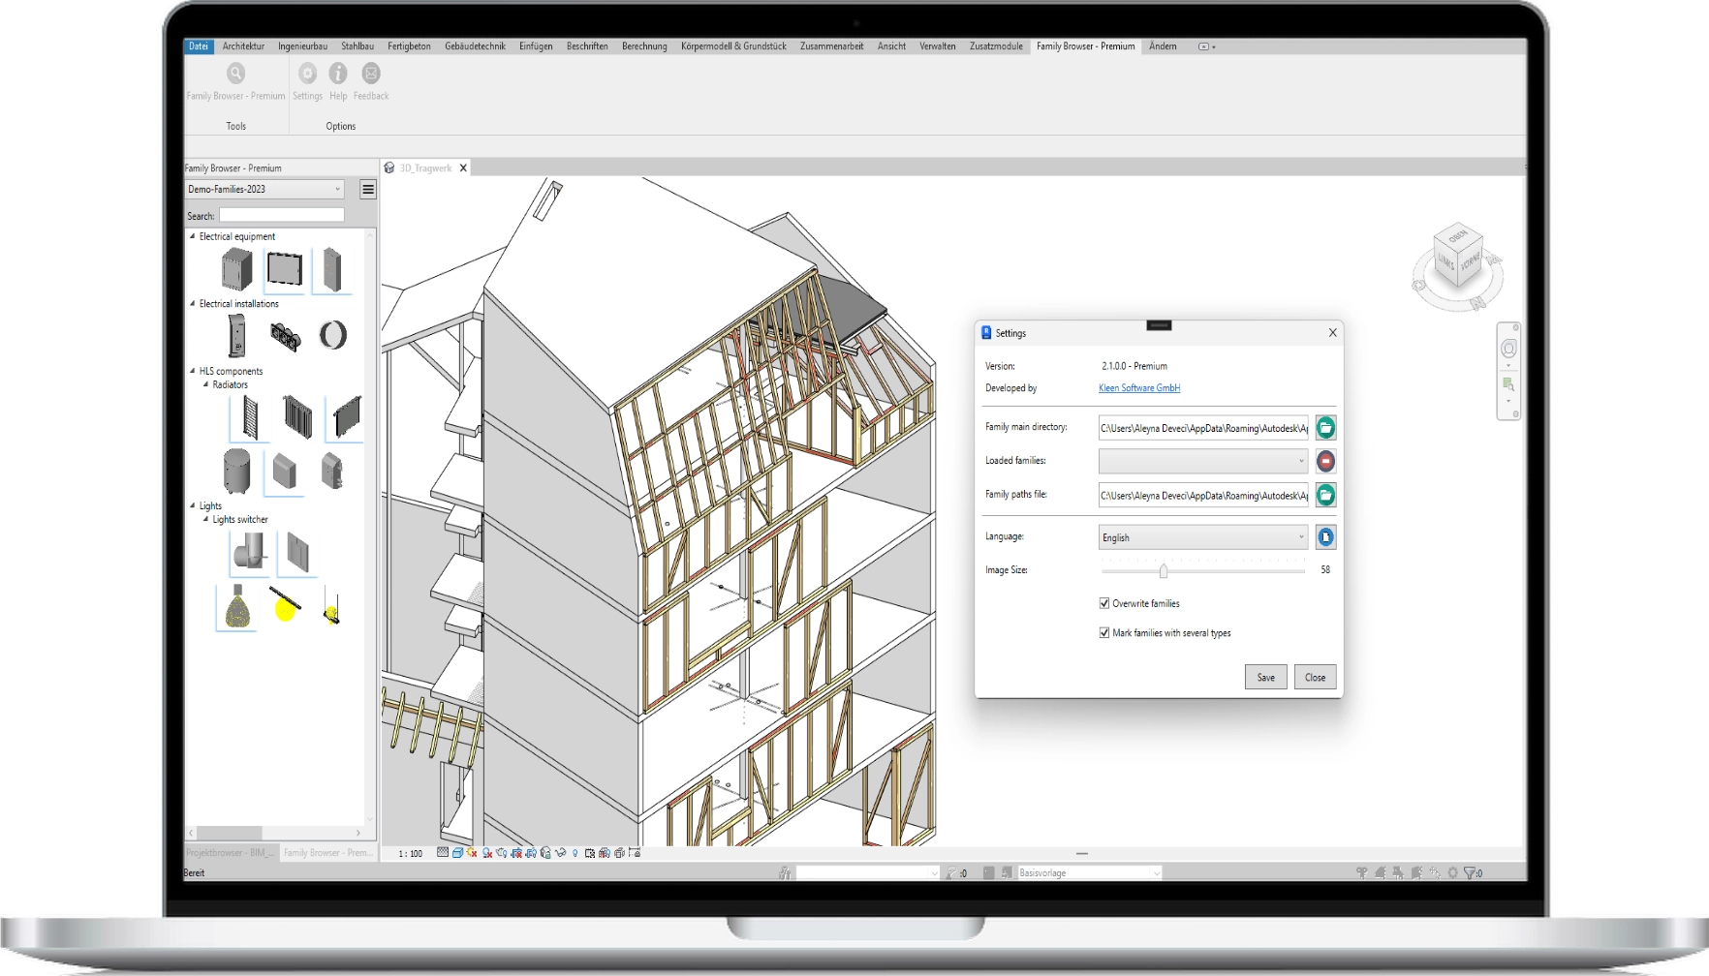The height and width of the screenshot is (976, 1709).
Task: Click the hamburger menu beside Demo-Families-2023
Action: (x=368, y=190)
